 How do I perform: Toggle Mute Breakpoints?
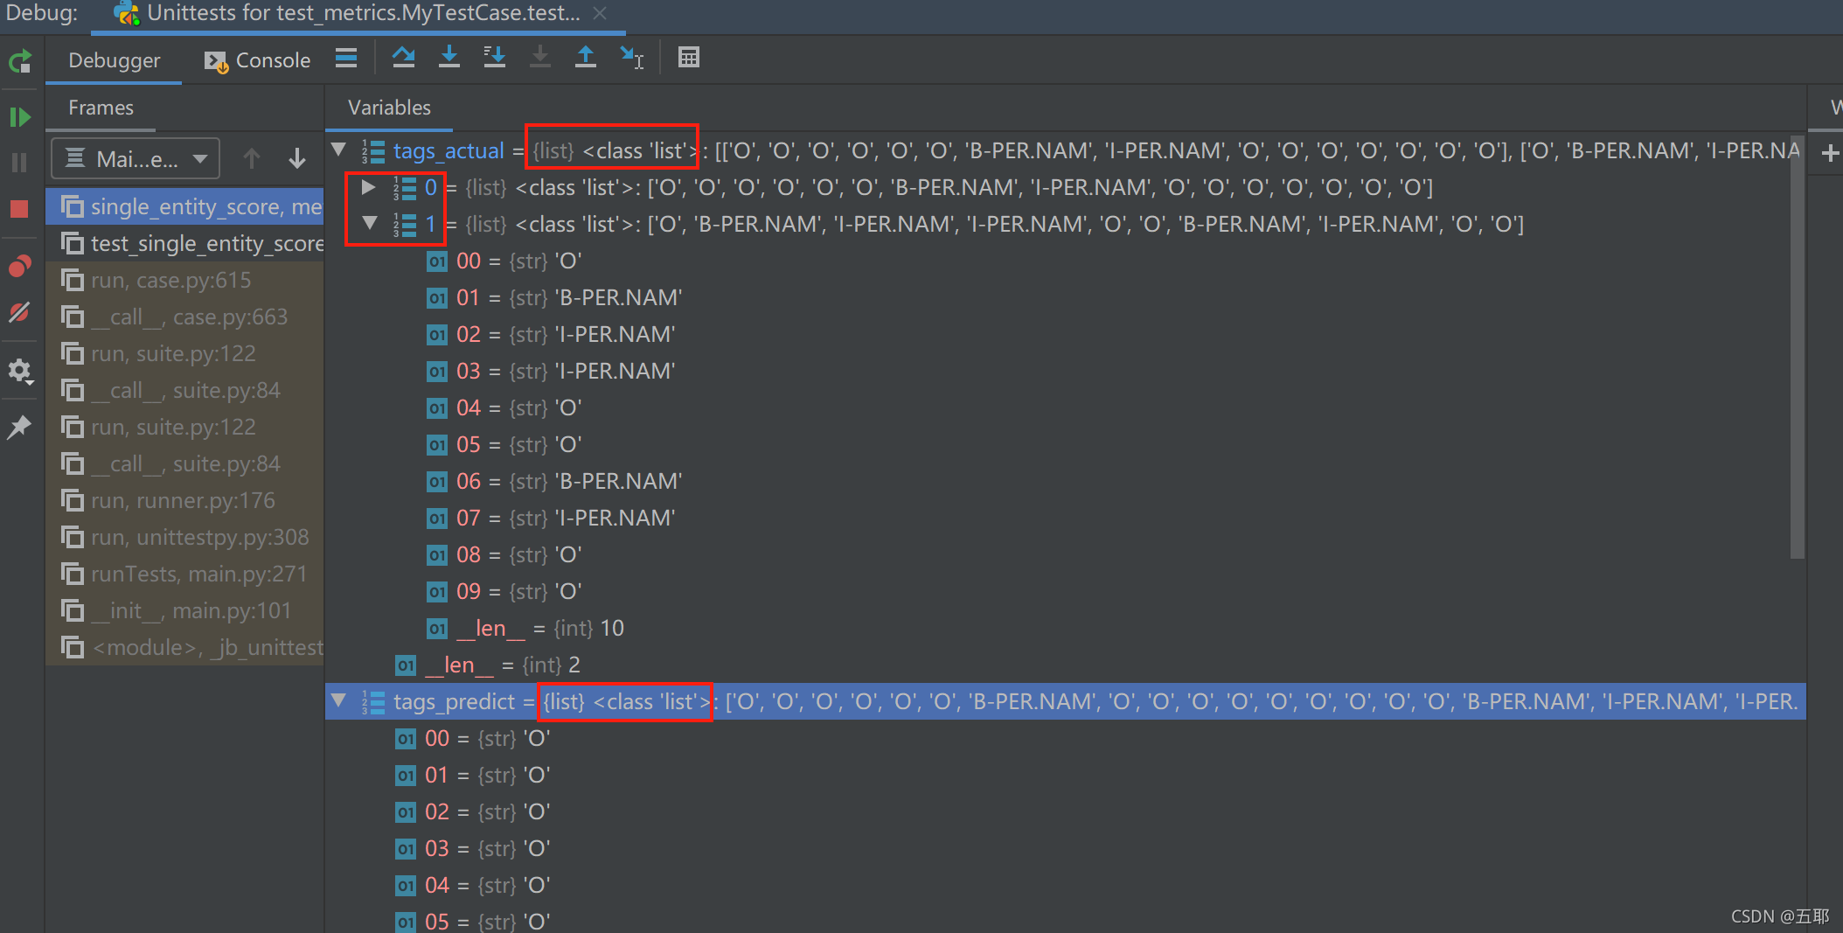[19, 312]
